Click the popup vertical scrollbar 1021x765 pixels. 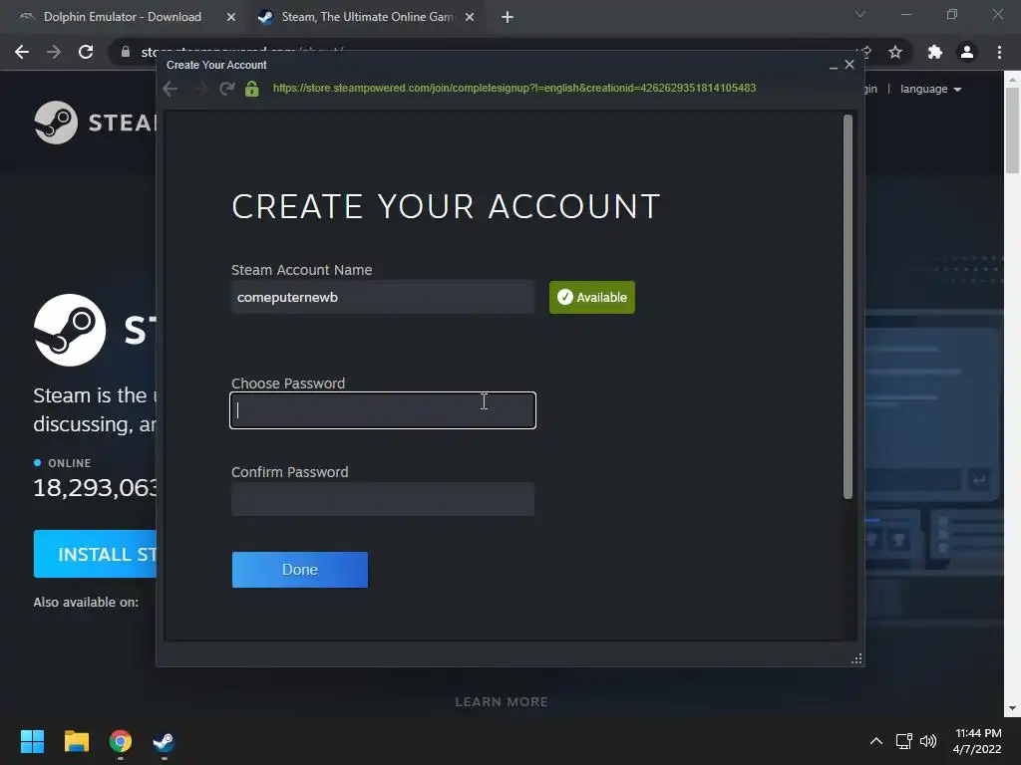pos(848,307)
